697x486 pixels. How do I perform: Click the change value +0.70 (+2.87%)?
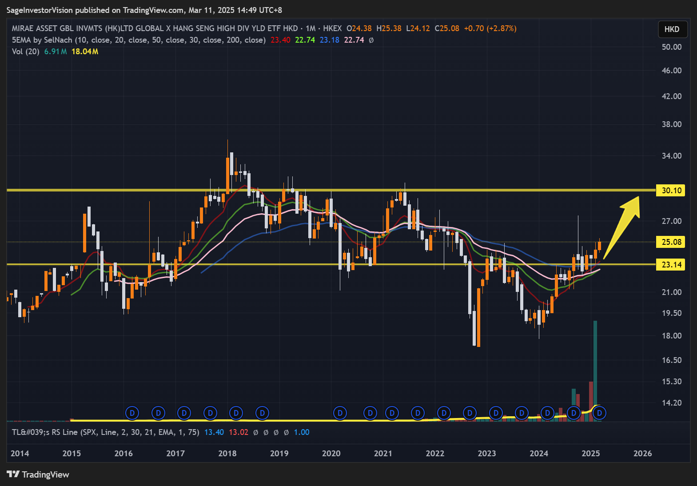coord(490,28)
